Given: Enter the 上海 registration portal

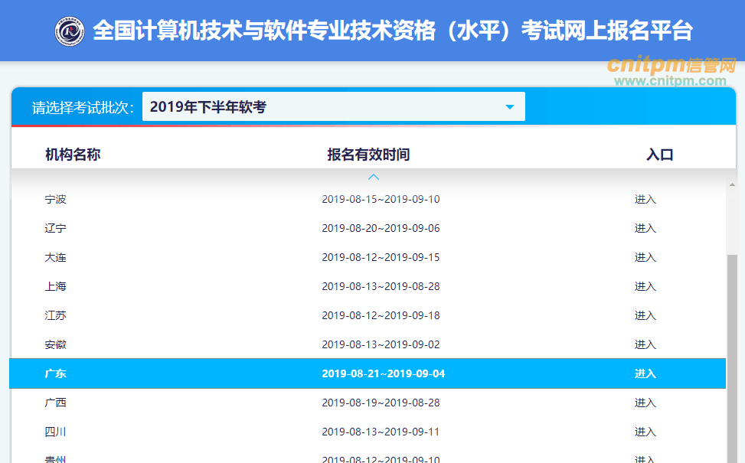Looking at the screenshot, I should point(645,287).
